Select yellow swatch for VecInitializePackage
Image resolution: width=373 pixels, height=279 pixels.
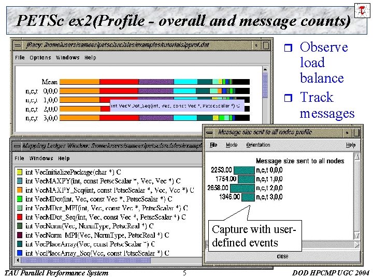tap(20, 172)
